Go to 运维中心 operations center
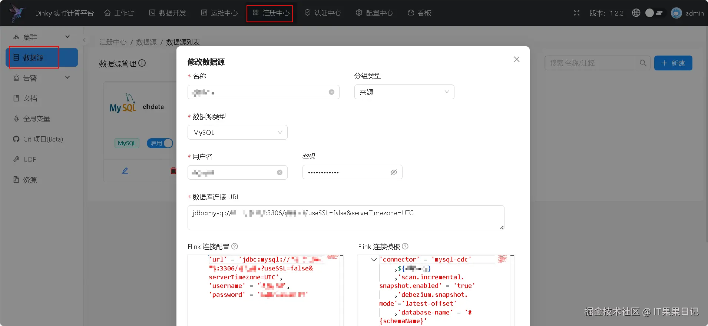 tap(219, 13)
